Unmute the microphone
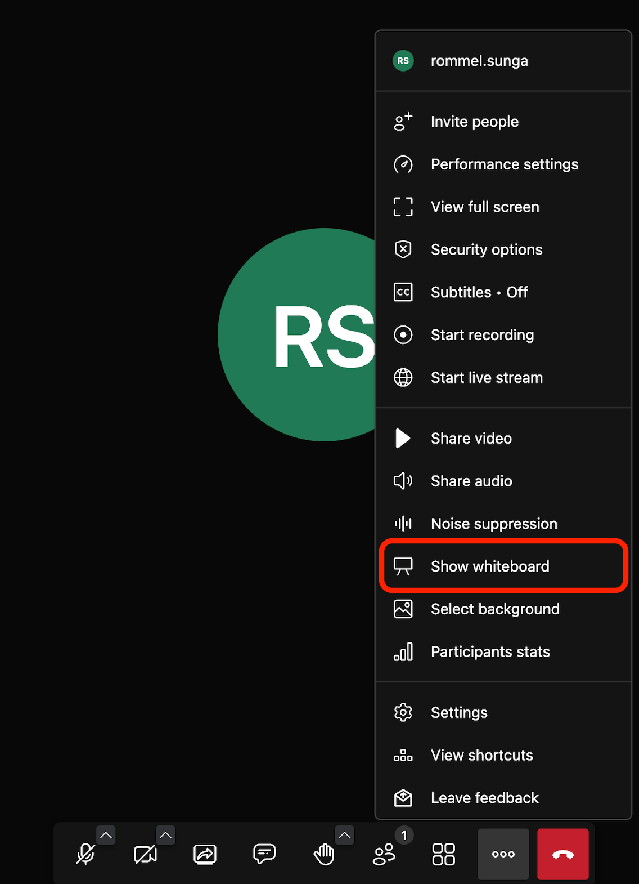The height and width of the screenshot is (884, 639). (85, 854)
